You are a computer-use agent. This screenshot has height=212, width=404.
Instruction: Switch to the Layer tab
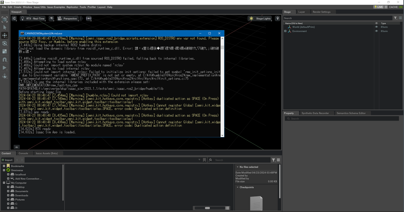(302, 12)
